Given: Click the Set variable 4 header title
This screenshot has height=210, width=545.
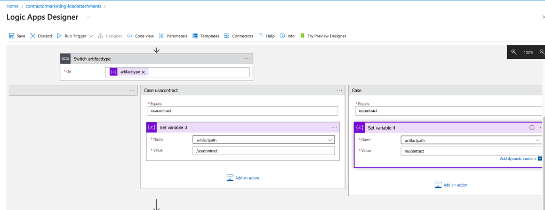Looking at the screenshot, I should [381, 127].
